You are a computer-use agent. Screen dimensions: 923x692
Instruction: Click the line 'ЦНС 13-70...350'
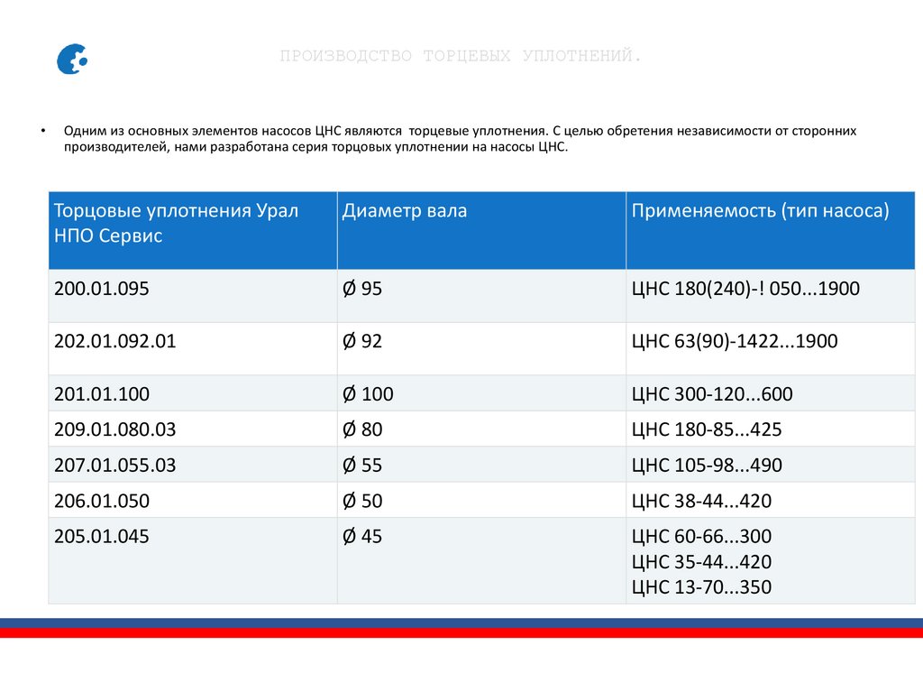[701, 587]
